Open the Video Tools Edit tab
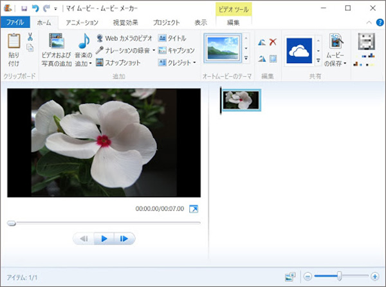This screenshot has height=287, width=386. (233, 23)
